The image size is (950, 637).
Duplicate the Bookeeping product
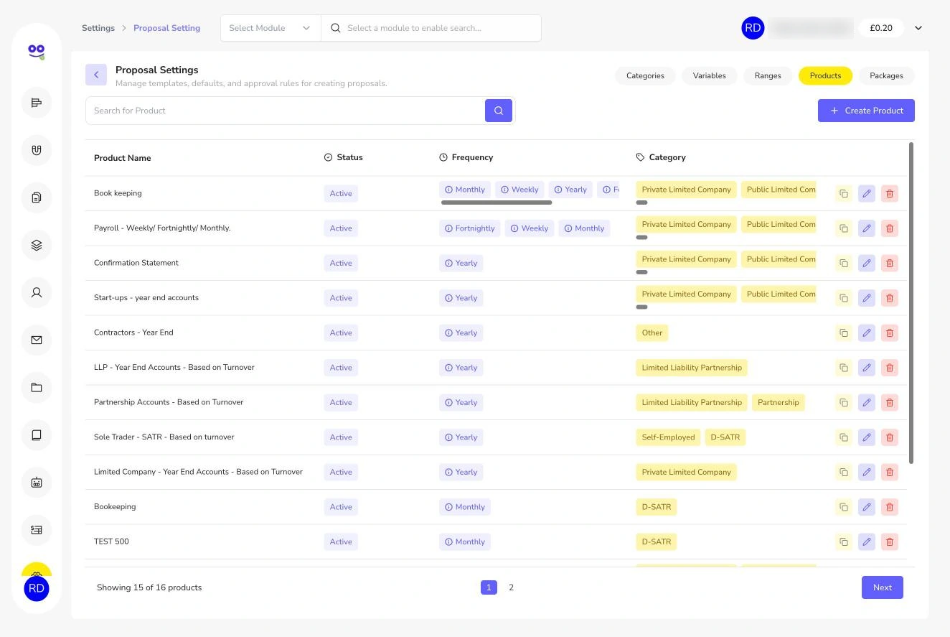coord(844,507)
